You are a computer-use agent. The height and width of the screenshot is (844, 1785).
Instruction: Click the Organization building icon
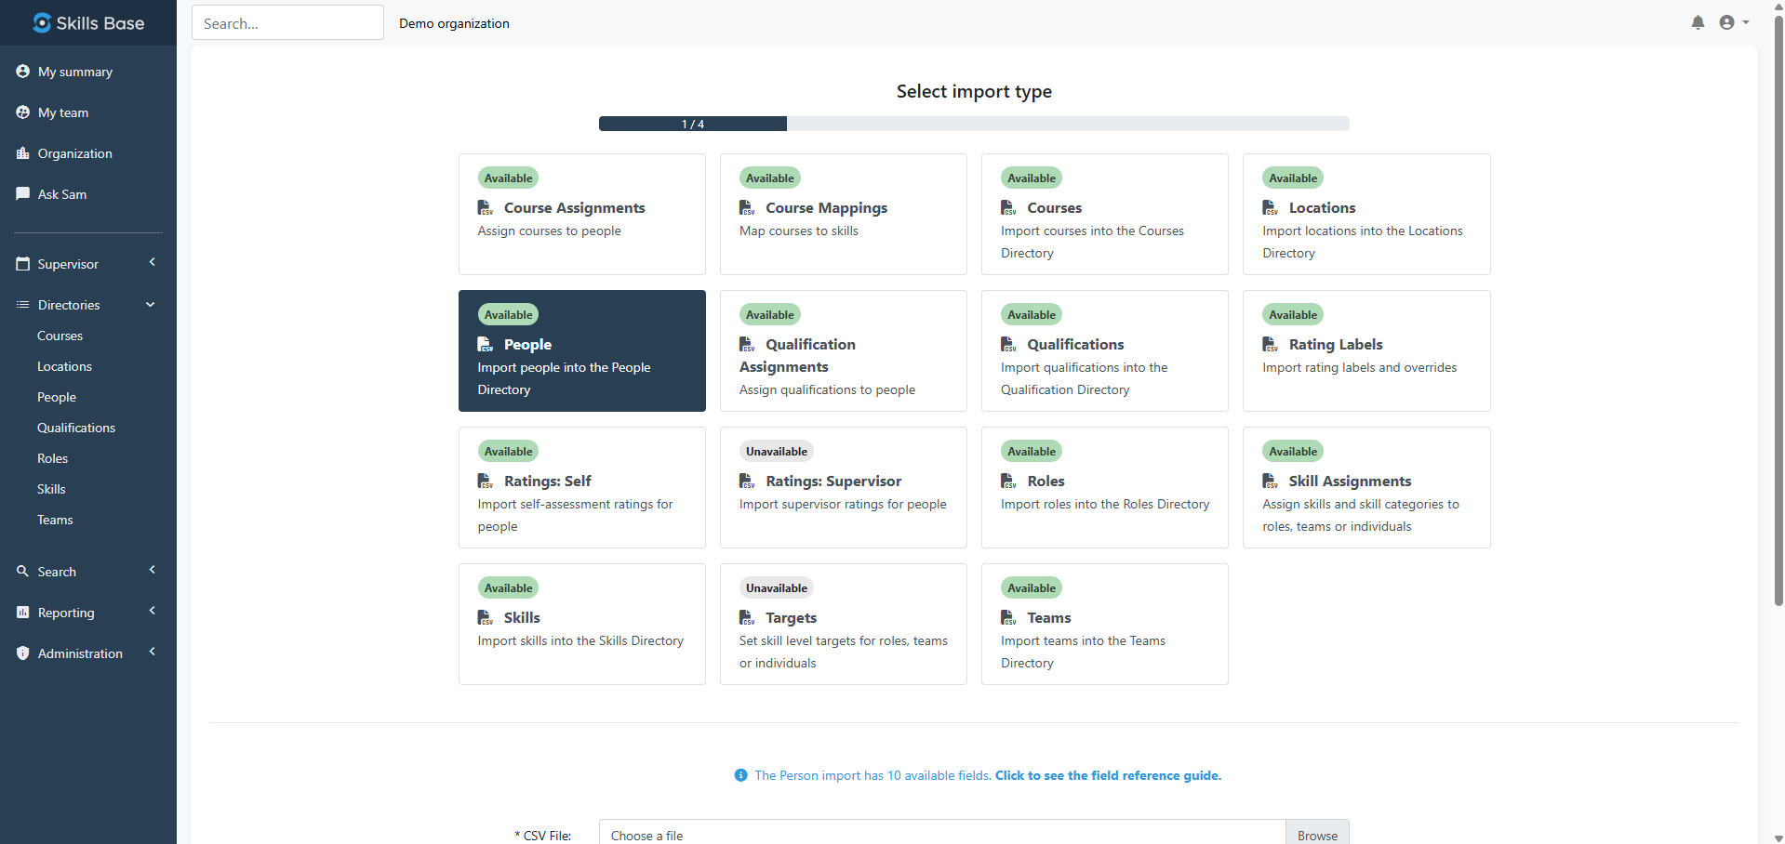(23, 153)
